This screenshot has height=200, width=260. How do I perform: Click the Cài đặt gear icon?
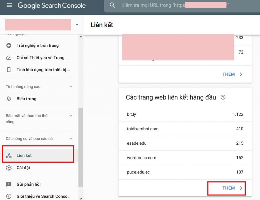(x=9, y=168)
